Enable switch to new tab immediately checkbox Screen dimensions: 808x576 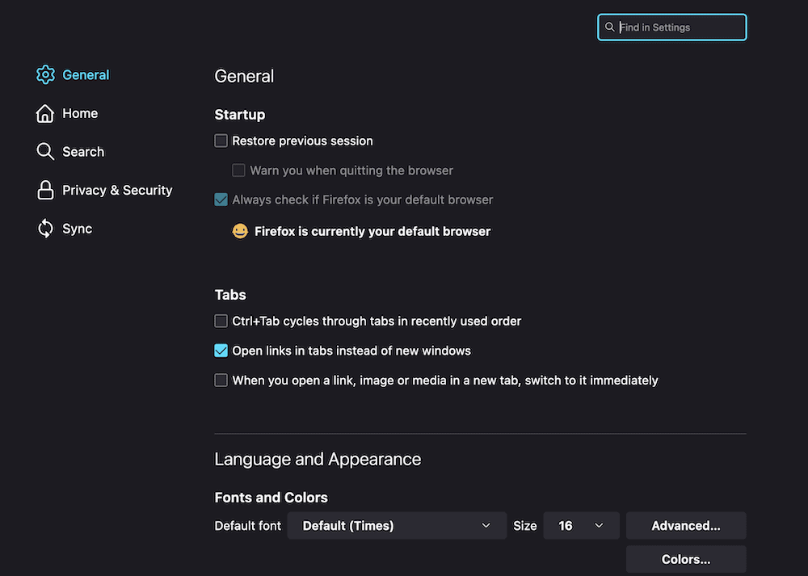click(221, 380)
